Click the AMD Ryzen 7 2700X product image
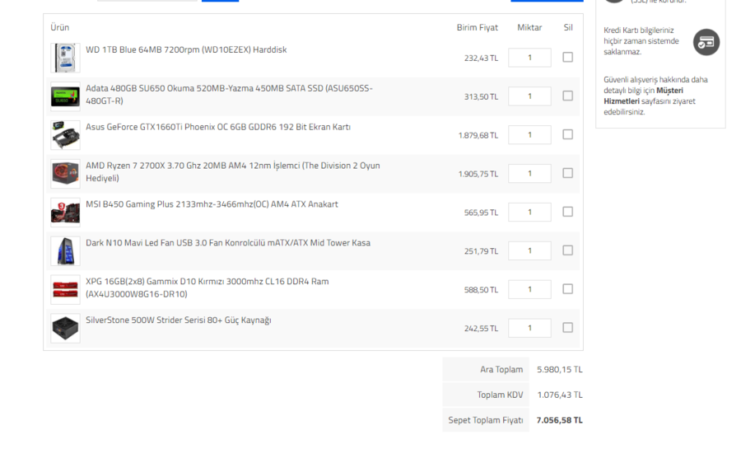 (65, 174)
